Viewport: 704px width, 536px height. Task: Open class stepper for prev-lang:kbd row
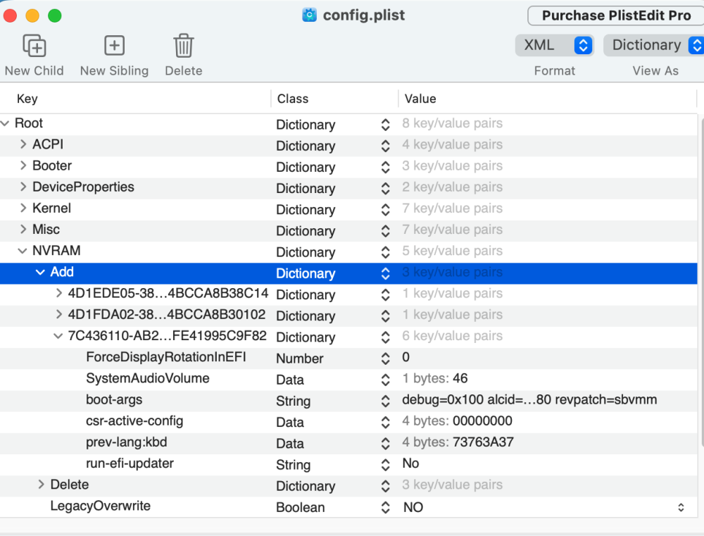(x=385, y=444)
